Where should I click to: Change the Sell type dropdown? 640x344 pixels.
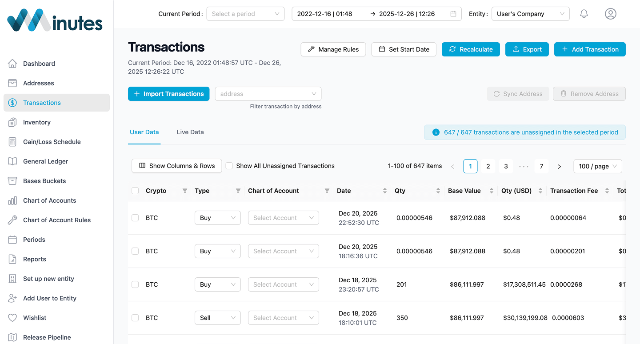pos(217,317)
